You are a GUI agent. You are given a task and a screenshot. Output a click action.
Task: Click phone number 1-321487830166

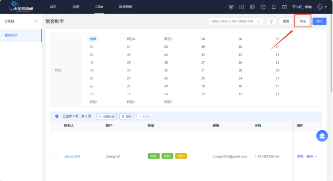pyautogui.click(x=267, y=157)
